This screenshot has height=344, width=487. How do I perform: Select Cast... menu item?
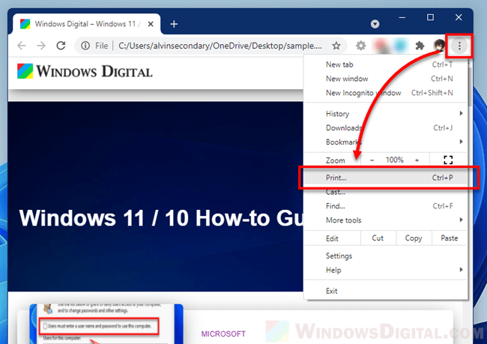point(385,192)
